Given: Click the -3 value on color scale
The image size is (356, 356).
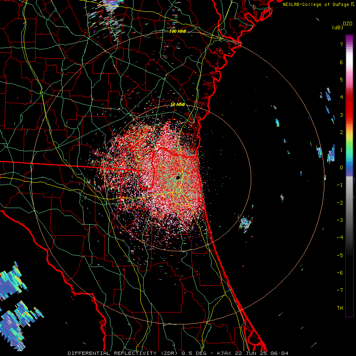Looking at the screenshot, I should tap(340, 220).
